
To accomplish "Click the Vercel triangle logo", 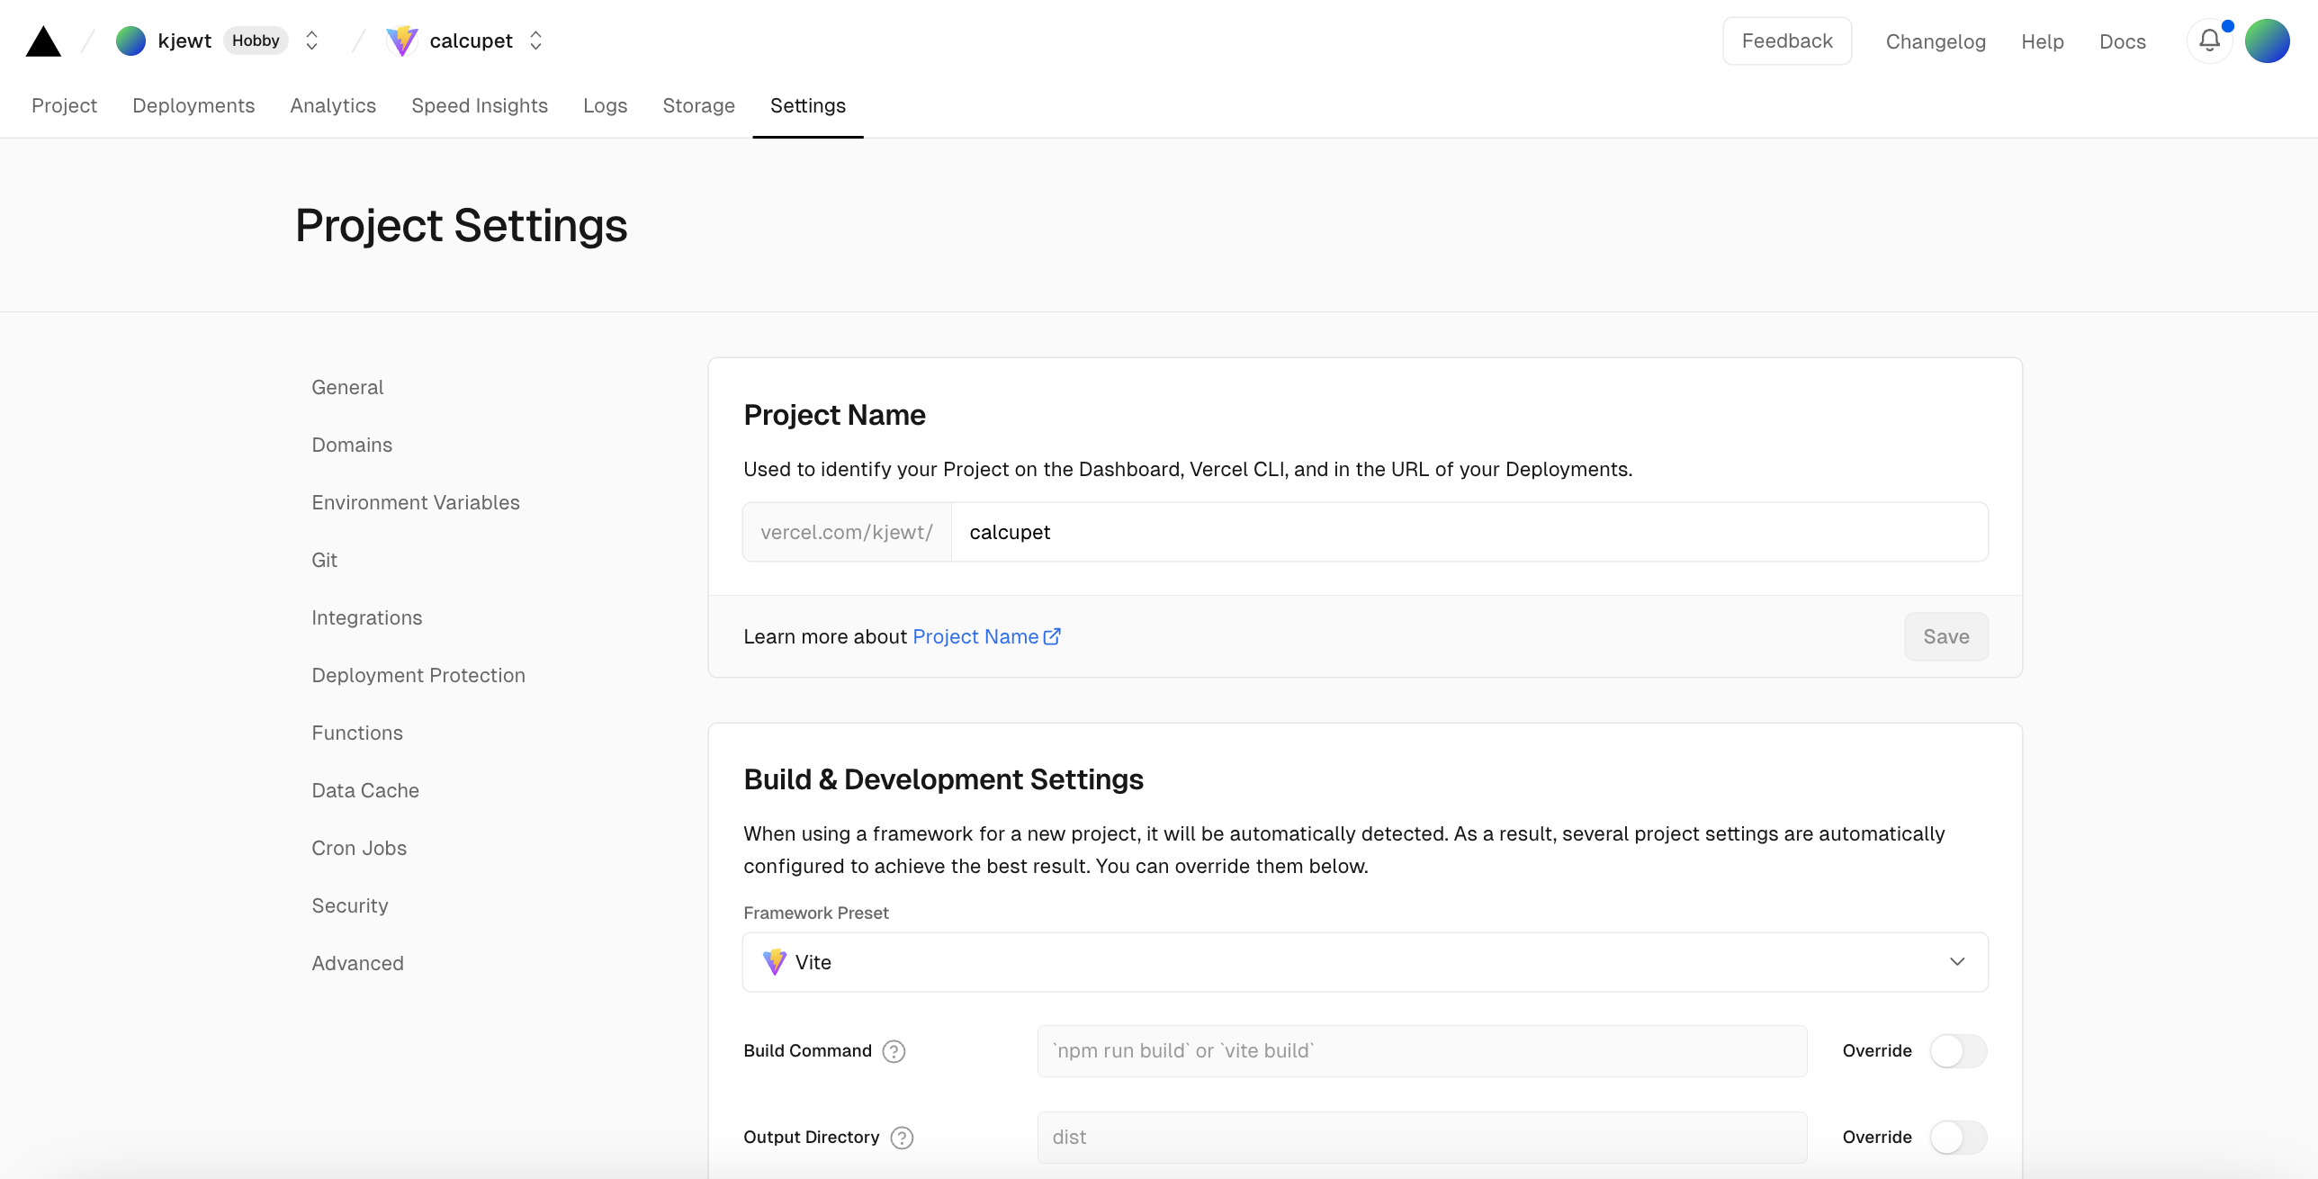I will coord(43,41).
